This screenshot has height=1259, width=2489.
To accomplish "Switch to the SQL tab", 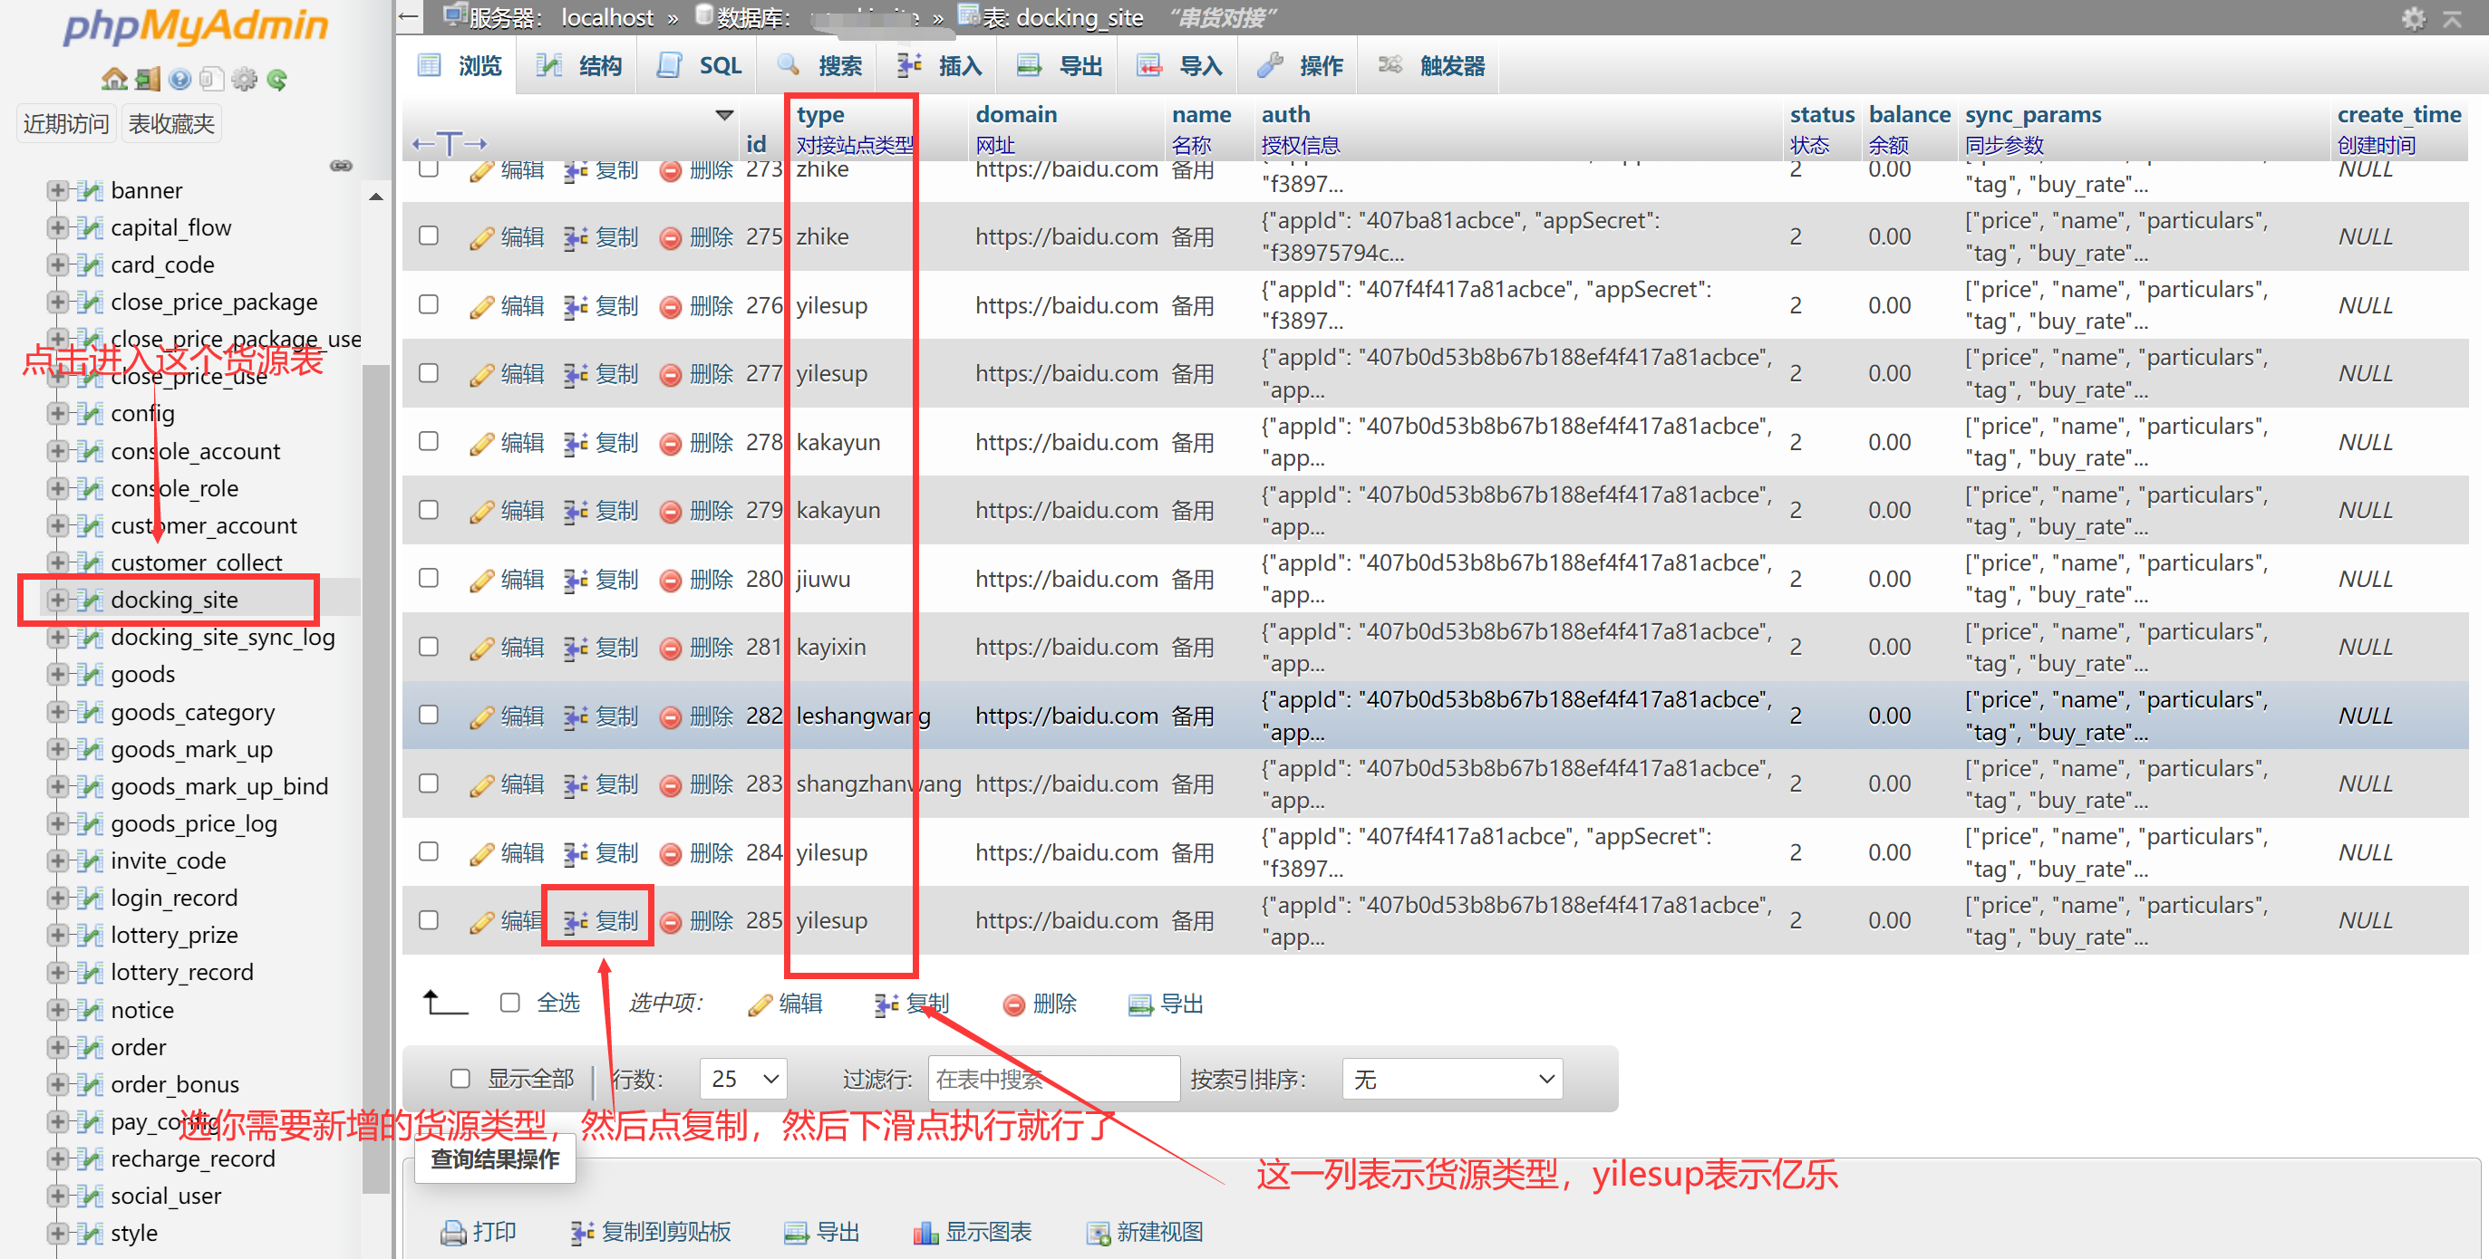I will [x=698, y=64].
